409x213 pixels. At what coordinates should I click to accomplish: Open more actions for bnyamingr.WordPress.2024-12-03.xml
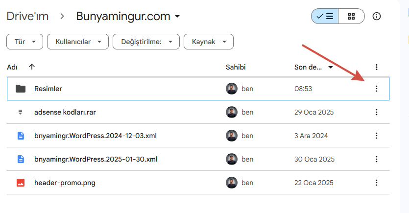point(376,136)
